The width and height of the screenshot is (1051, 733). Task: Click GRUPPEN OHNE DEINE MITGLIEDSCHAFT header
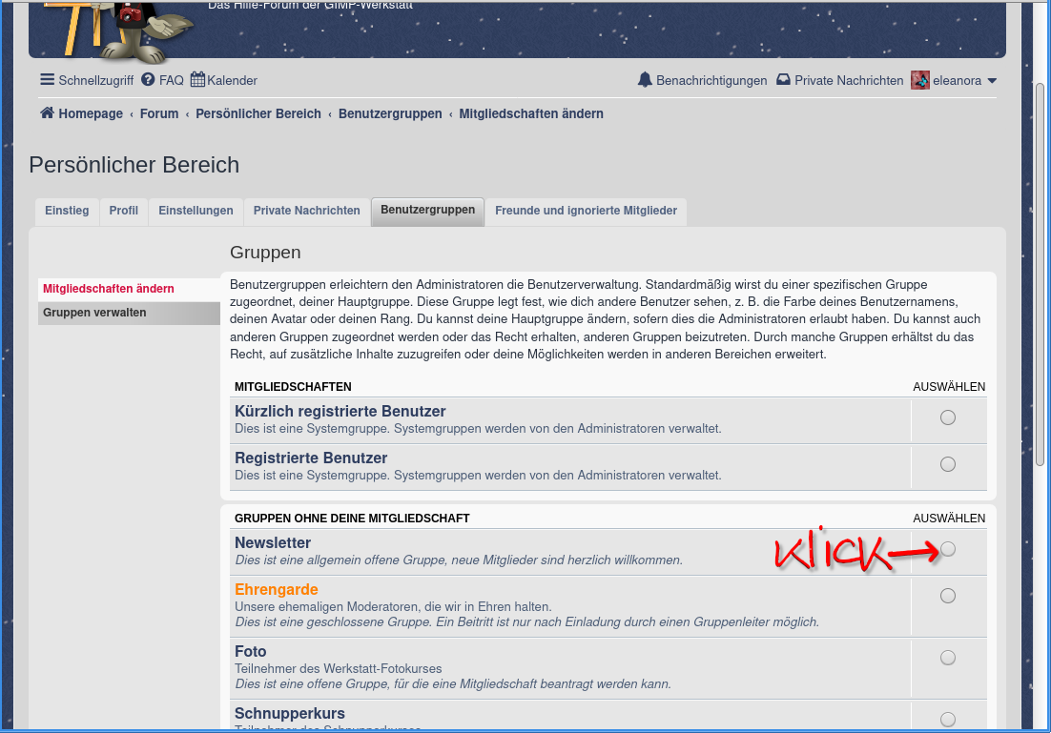click(352, 518)
